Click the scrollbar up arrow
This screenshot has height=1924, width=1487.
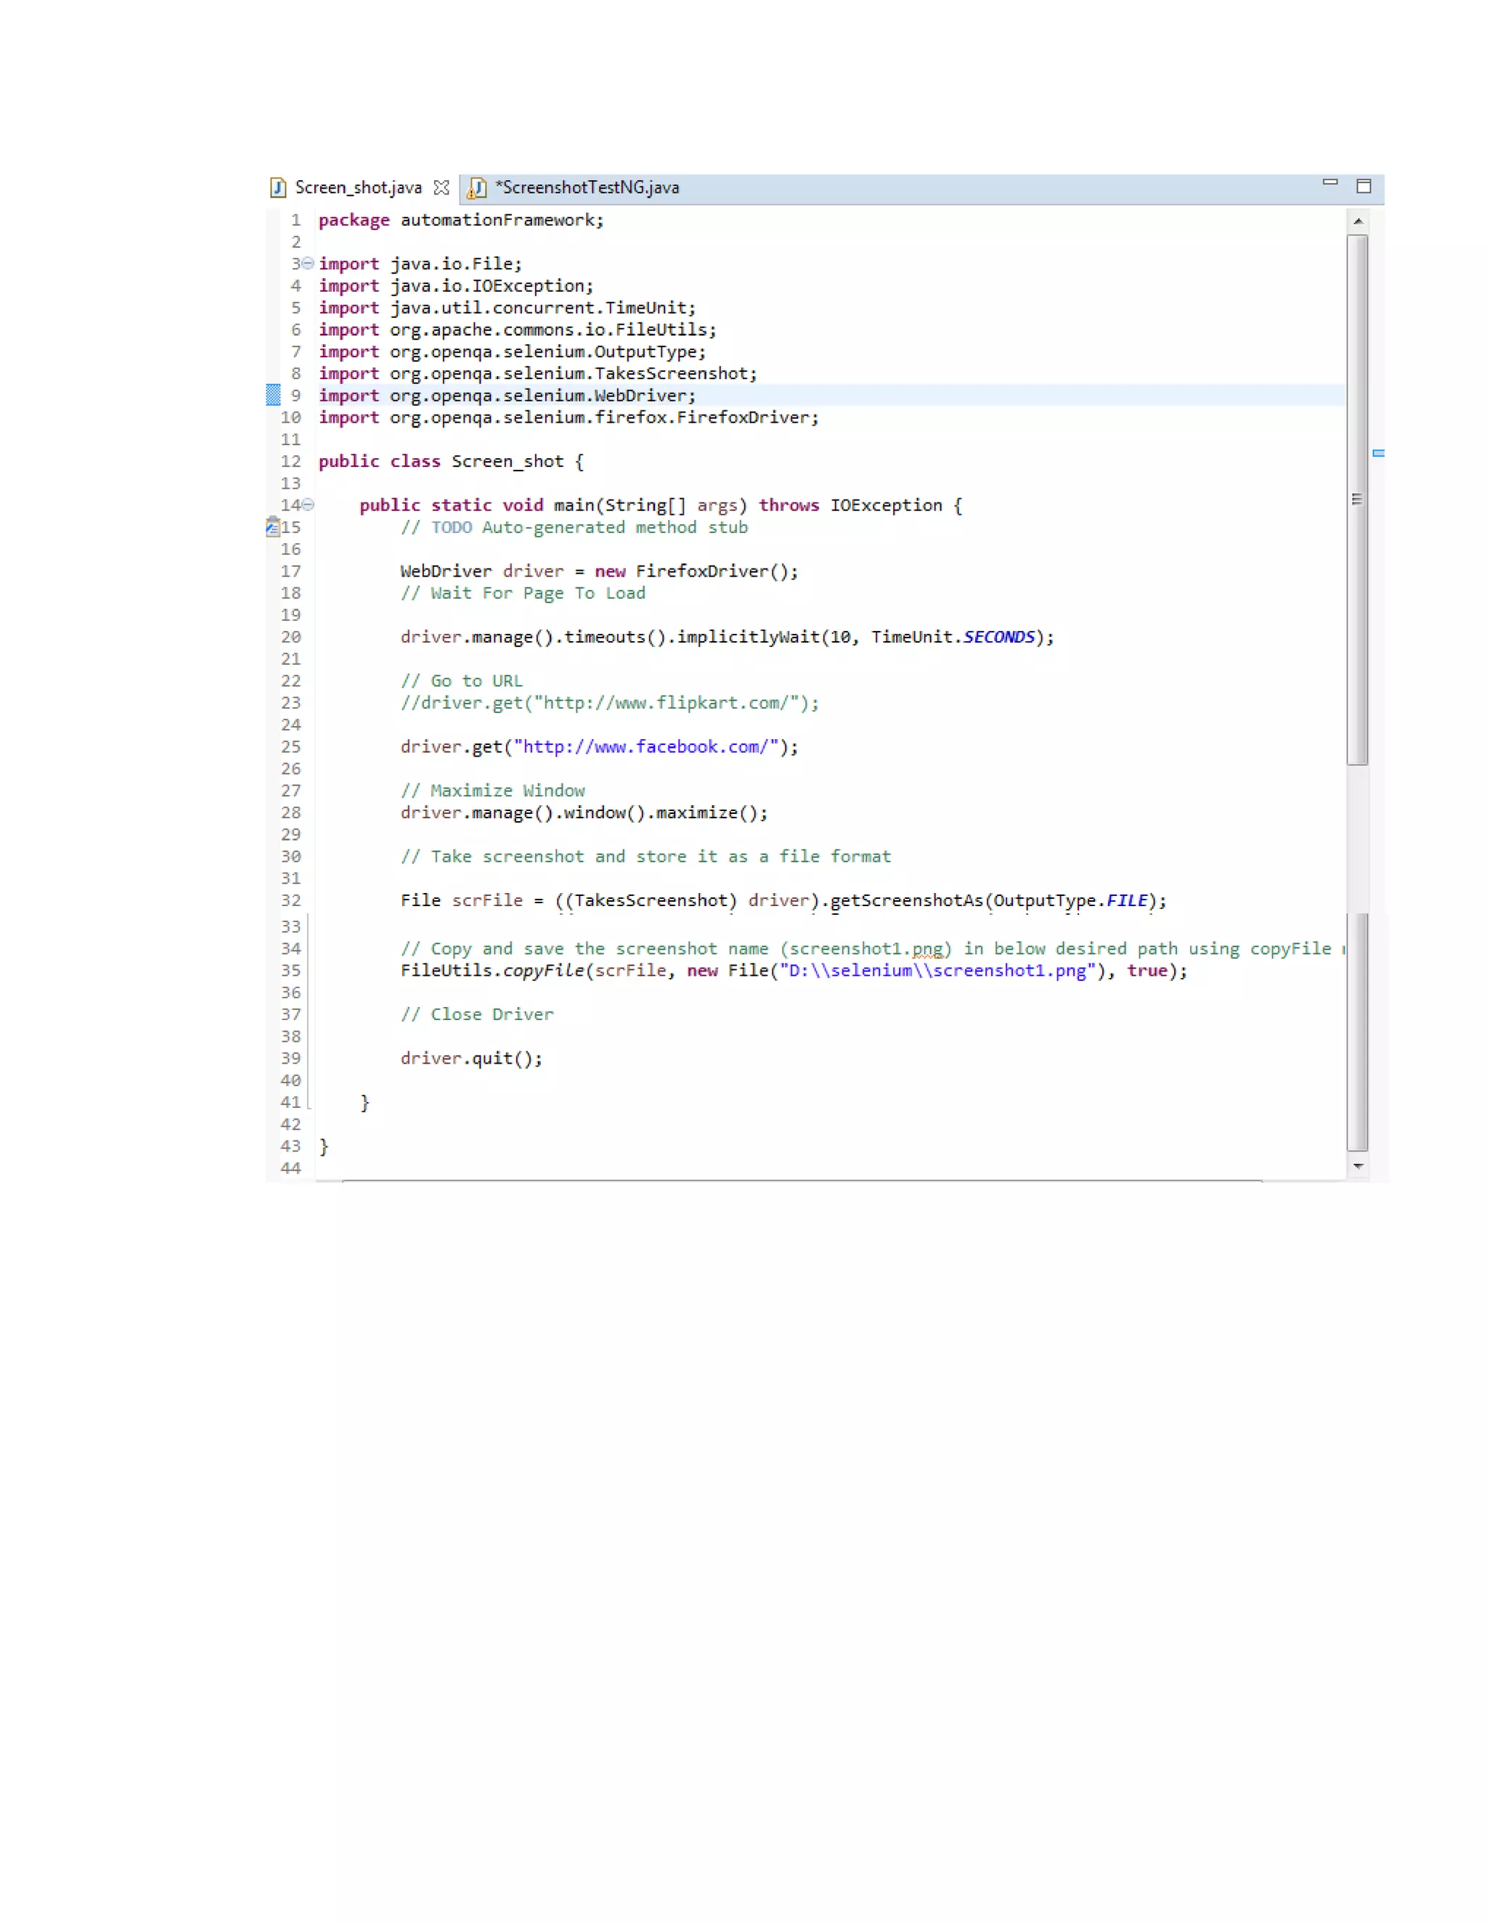tap(1358, 221)
